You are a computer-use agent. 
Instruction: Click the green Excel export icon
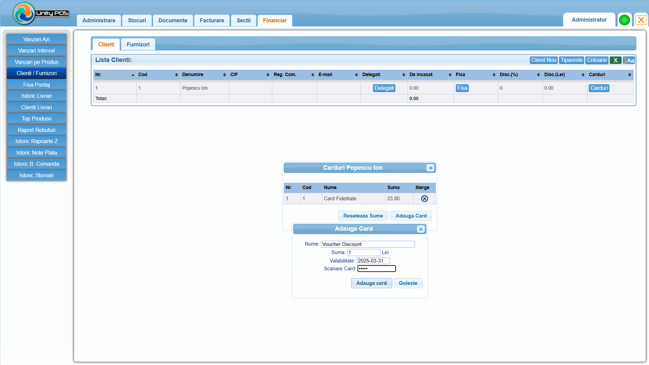(615, 60)
